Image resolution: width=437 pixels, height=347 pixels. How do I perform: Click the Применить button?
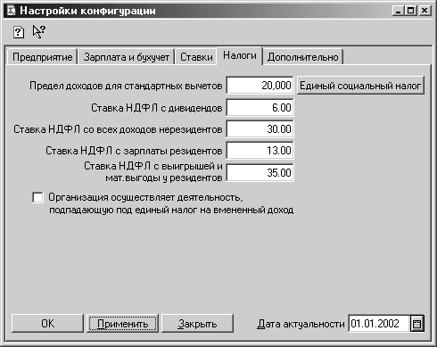122,324
